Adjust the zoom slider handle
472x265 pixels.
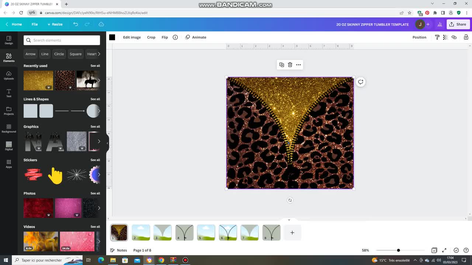pos(398,250)
